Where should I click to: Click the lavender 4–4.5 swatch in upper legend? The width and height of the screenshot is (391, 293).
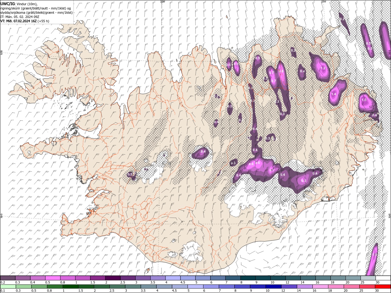point(173,278)
